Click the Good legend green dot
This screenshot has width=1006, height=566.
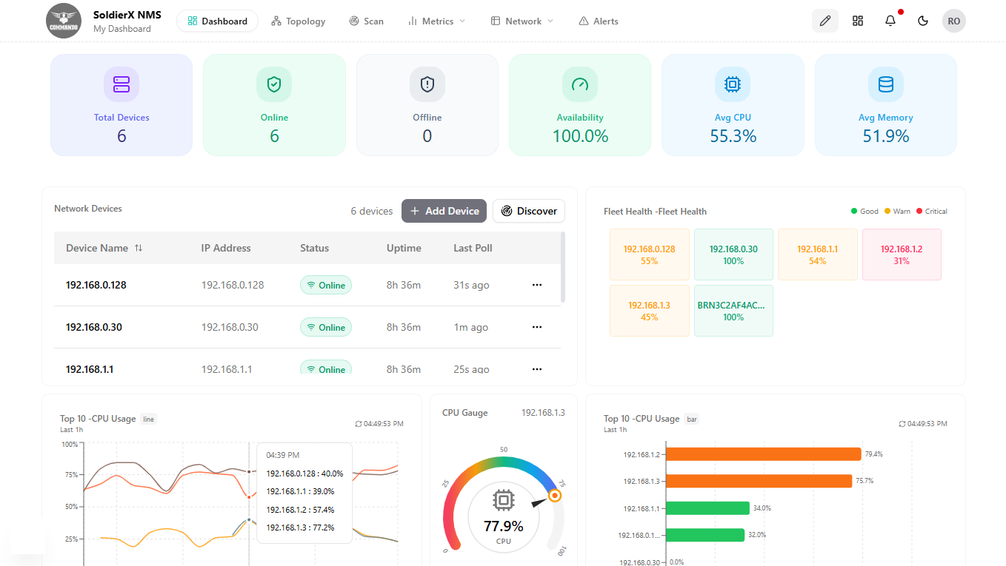click(854, 212)
